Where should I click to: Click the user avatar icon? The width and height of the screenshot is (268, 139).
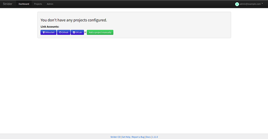237,4
